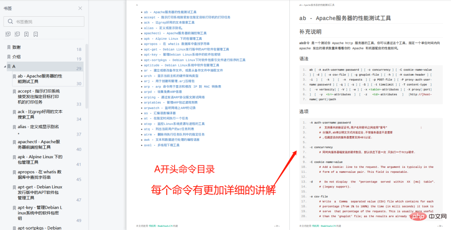
Task: Click bookmark icon beside ack entry
Action: click(14, 112)
